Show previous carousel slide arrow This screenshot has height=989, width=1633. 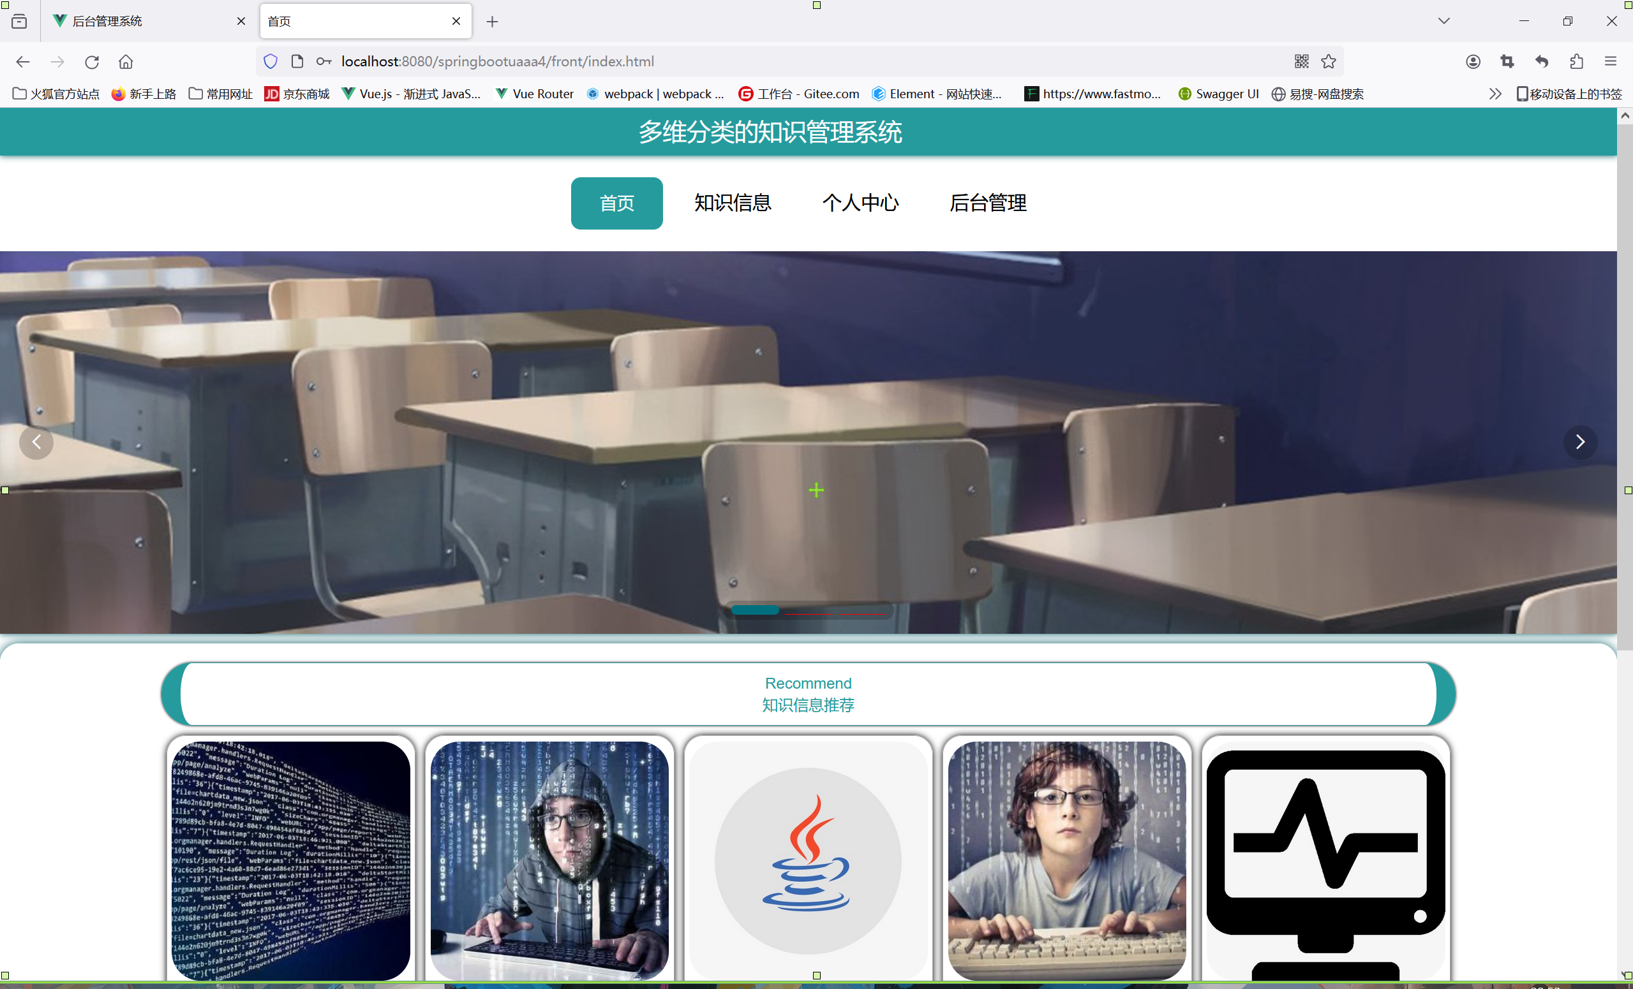pos(36,442)
